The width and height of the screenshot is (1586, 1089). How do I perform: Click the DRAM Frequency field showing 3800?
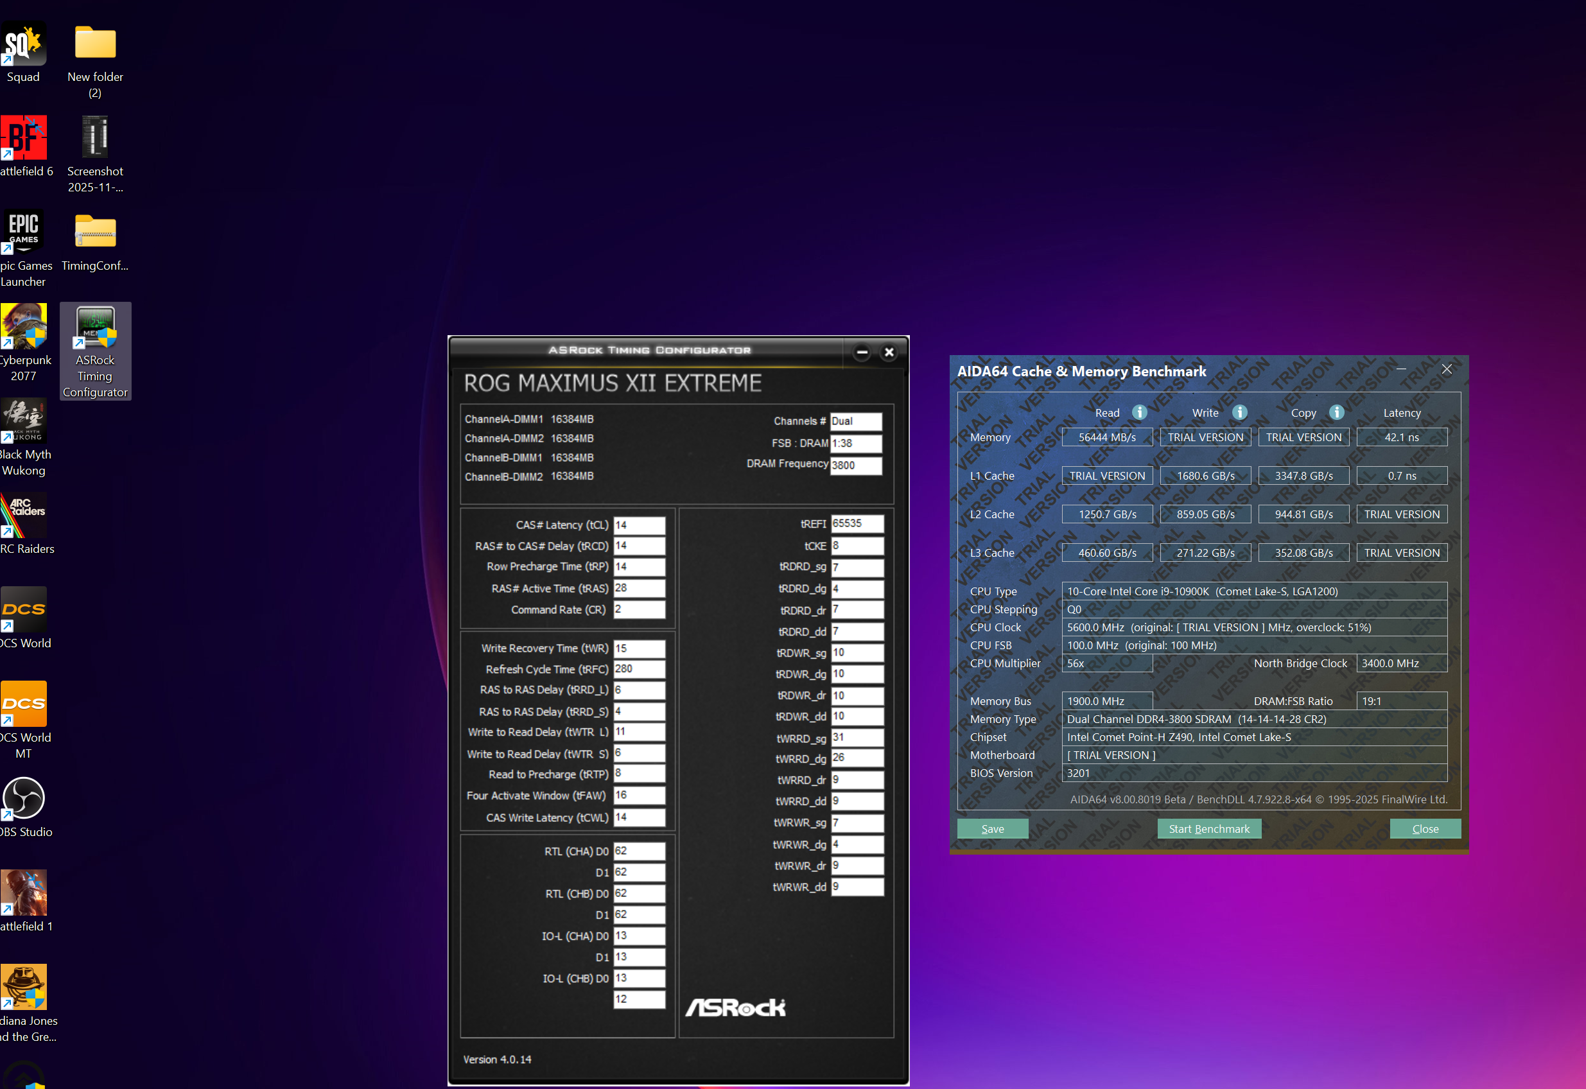tap(856, 466)
